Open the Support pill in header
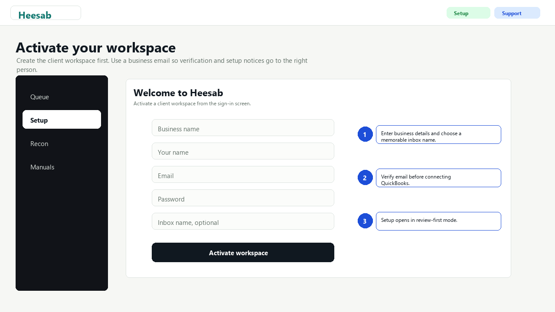The image size is (555, 312). 517,13
